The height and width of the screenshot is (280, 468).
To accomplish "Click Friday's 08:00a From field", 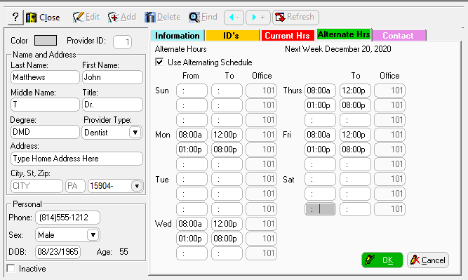I will [x=320, y=135].
